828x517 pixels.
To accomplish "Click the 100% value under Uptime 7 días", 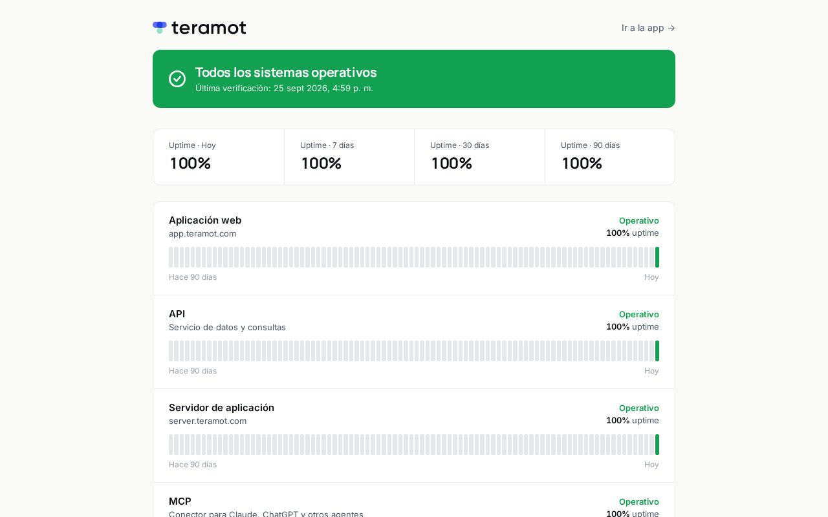I will [x=321, y=164].
